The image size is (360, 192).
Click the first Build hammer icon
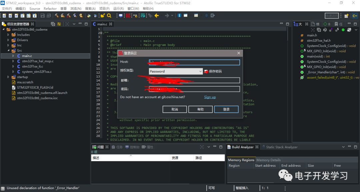56,16
